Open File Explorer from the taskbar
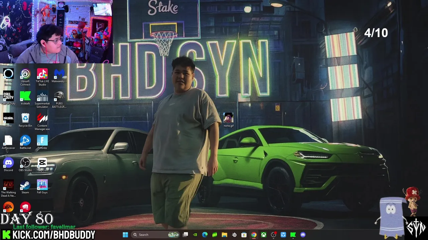This screenshot has height=240, width=428. pos(224,235)
